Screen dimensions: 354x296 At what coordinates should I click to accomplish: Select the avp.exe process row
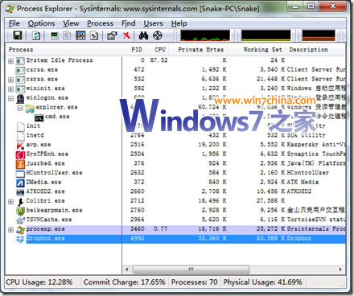(175, 145)
